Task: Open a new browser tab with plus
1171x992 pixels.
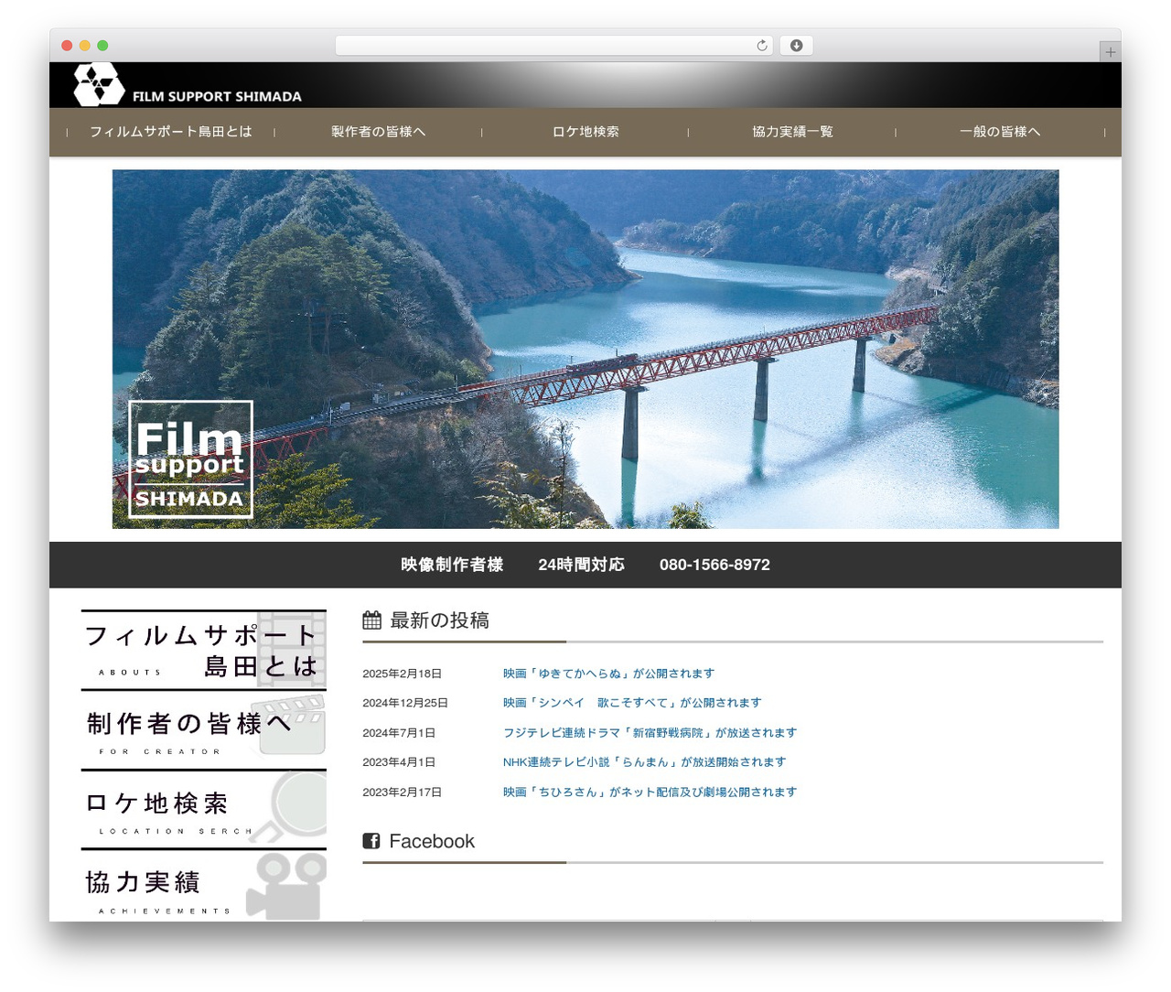Action: pyautogui.click(x=1110, y=52)
